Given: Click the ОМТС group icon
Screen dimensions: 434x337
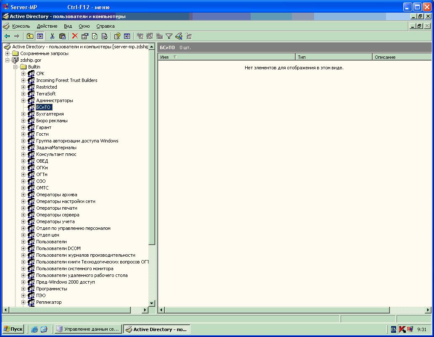Looking at the screenshot, I should pyautogui.click(x=31, y=188).
